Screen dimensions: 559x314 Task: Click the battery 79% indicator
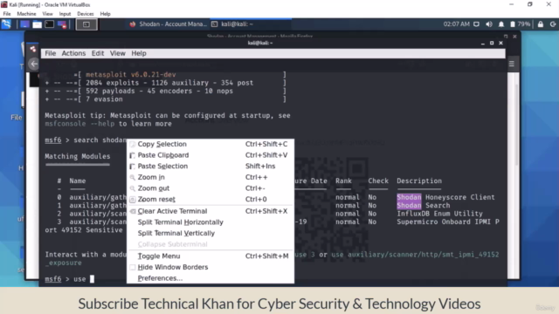(x=521, y=24)
